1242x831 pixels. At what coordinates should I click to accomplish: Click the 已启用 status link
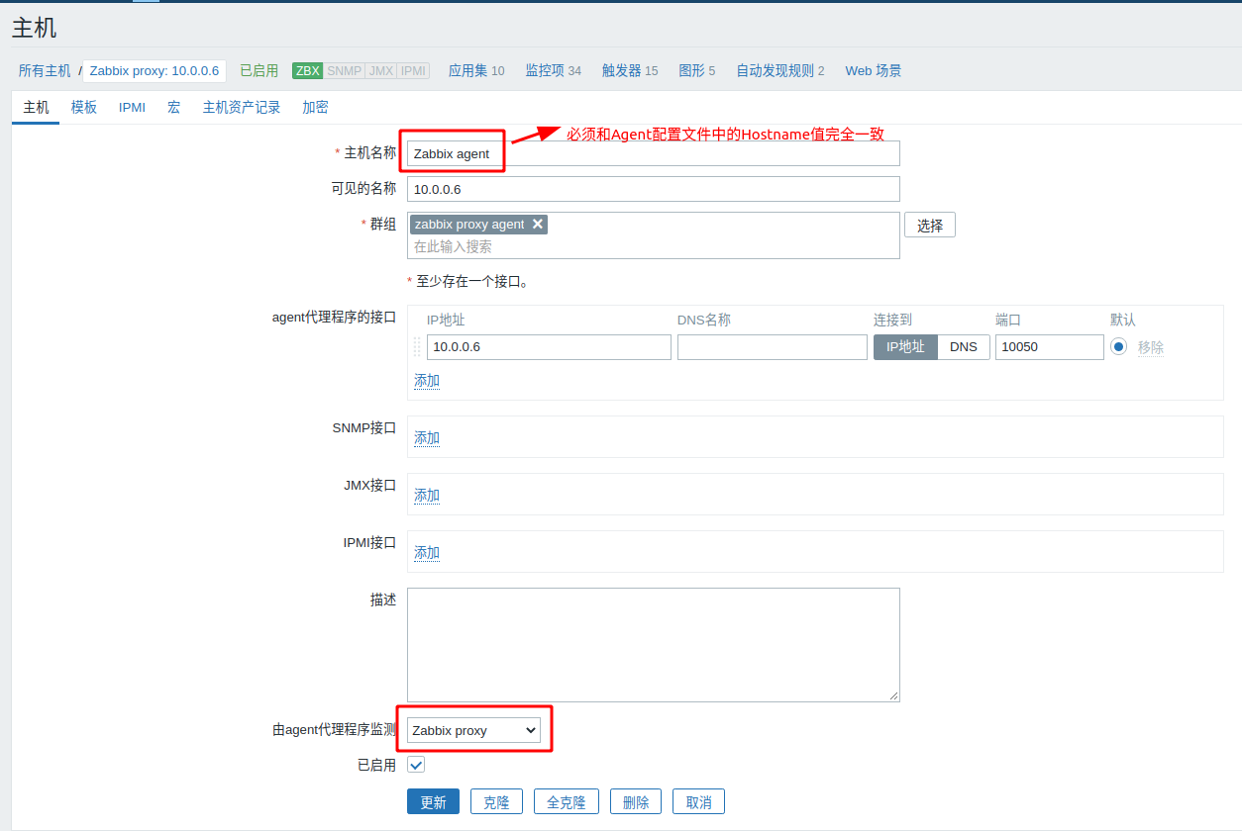tap(259, 71)
